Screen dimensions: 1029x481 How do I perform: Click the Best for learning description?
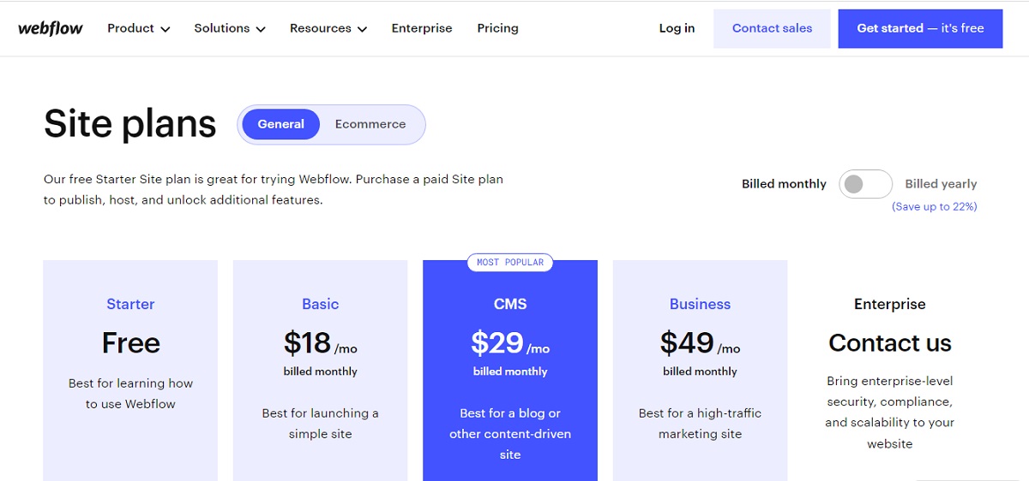click(x=130, y=394)
